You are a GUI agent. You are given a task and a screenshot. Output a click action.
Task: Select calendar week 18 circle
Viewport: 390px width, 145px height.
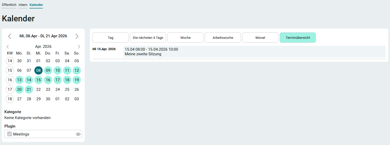tap(10, 99)
